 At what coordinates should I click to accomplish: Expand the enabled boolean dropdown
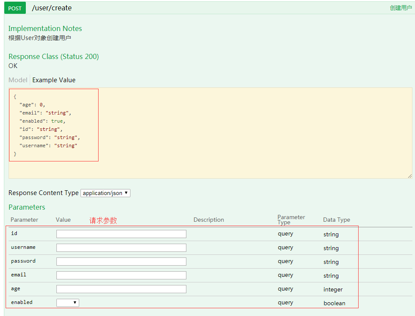[x=68, y=303]
